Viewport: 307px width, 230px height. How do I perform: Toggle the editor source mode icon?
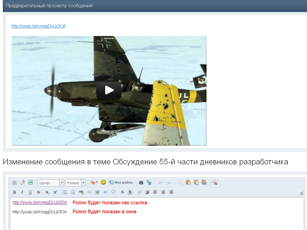tap(15, 183)
